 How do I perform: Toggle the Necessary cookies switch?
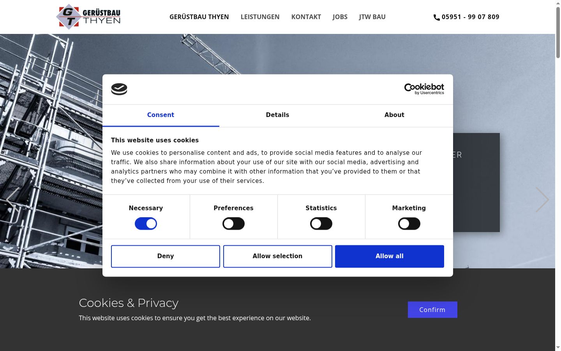(x=146, y=223)
